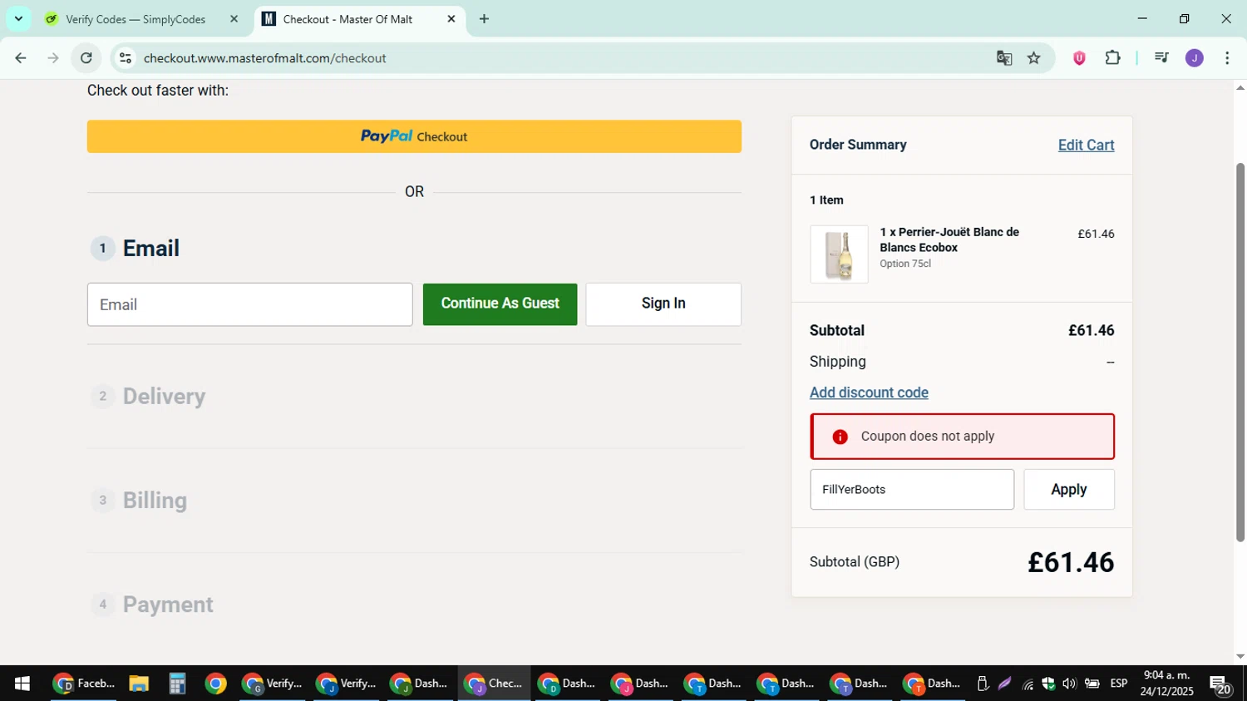
Task: Pay with PayPal Checkout button
Action: pyautogui.click(x=414, y=136)
